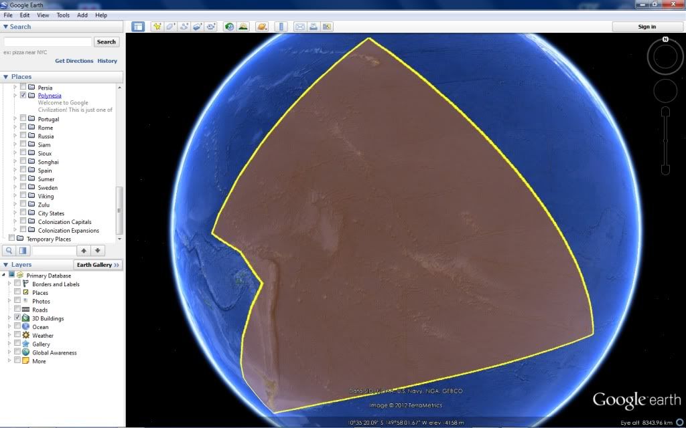686x428 pixels.
Task: Open the ruler measurement tool
Action: pos(281,27)
